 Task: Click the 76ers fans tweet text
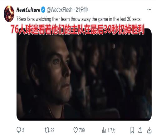(x=79, y=19)
